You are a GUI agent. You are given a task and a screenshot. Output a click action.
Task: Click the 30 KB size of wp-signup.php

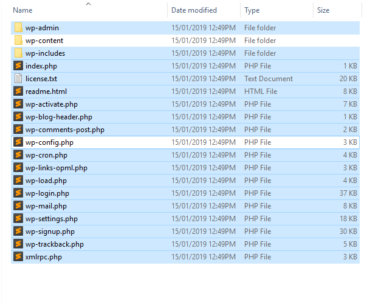click(x=348, y=231)
